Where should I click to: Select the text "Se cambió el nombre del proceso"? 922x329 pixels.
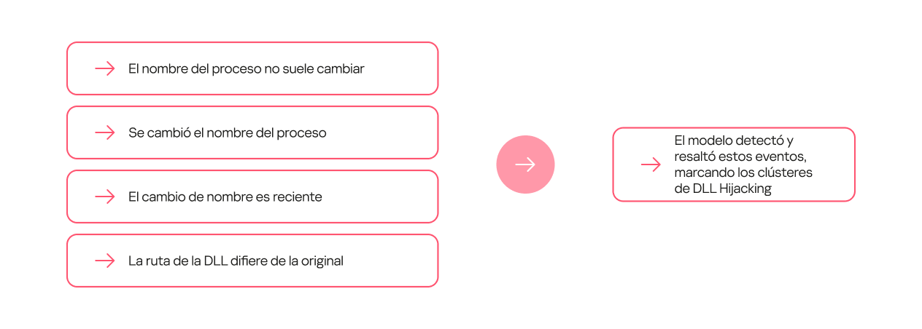227,132
